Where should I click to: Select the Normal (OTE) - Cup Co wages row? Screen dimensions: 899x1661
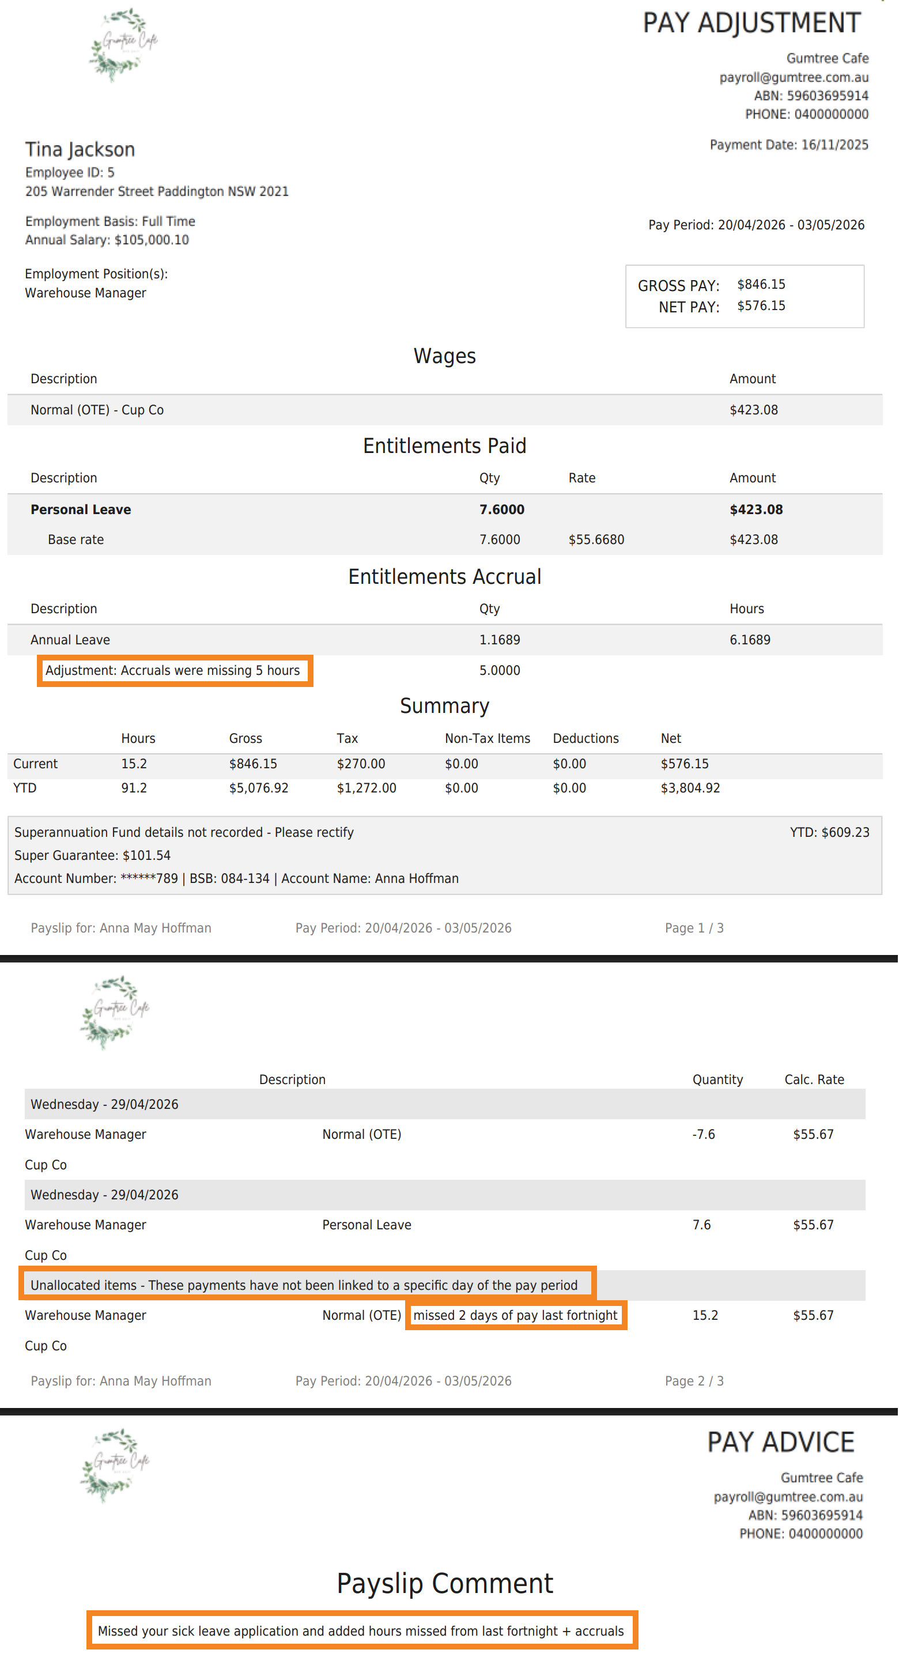445,410
